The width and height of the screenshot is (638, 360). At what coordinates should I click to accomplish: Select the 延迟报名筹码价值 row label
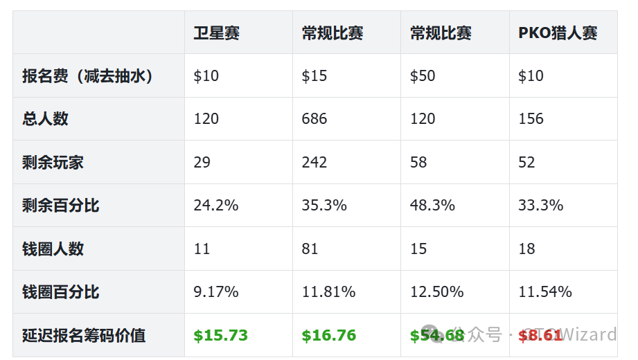84,336
